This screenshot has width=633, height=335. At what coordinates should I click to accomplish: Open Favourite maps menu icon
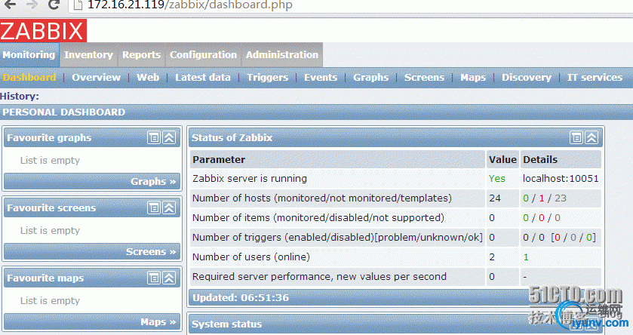point(154,278)
